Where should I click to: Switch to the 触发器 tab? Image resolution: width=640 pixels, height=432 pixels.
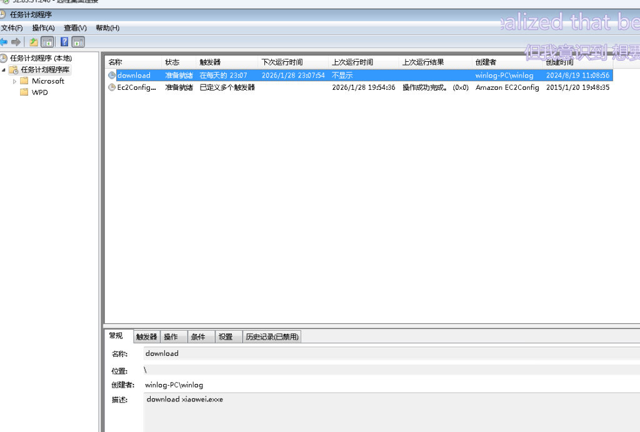147,336
